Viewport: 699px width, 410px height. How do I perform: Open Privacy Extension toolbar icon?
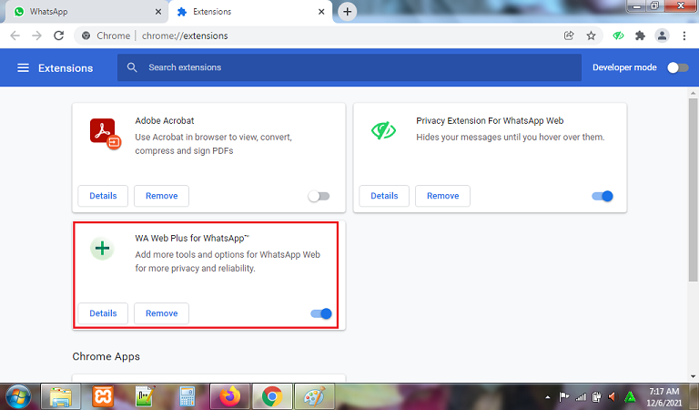pyautogui.click(x=618, y=36)
